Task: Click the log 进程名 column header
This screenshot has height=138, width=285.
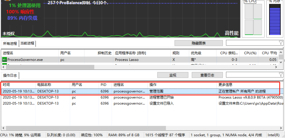Action: (129, 85)
